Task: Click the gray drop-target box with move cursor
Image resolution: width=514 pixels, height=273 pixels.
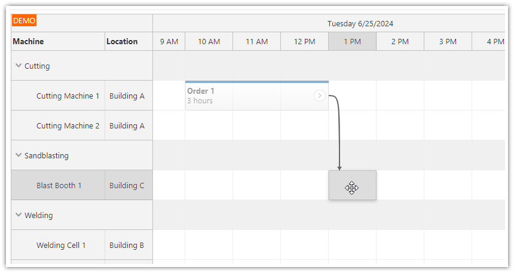Action: (352, 185)
